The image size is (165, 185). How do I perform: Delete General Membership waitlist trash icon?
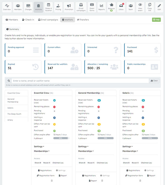(102, 181)
